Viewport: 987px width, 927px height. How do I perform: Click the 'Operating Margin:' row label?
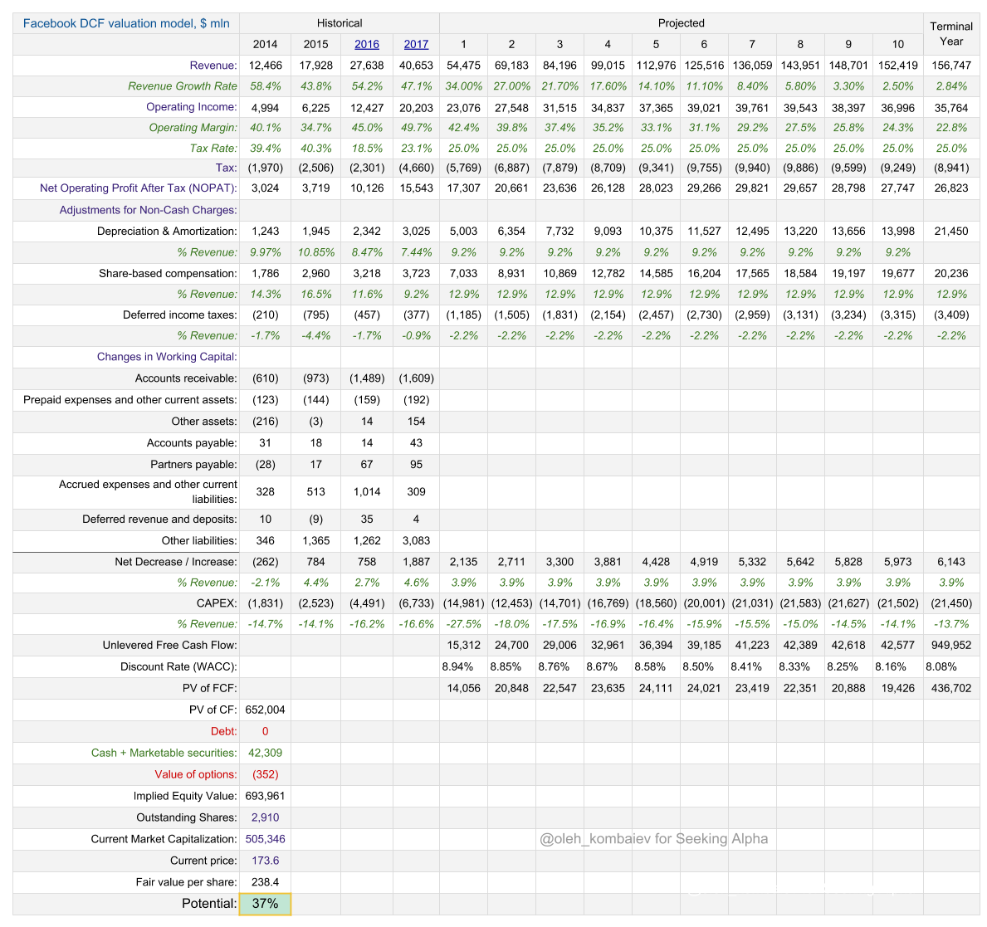(x=193, y=128)
